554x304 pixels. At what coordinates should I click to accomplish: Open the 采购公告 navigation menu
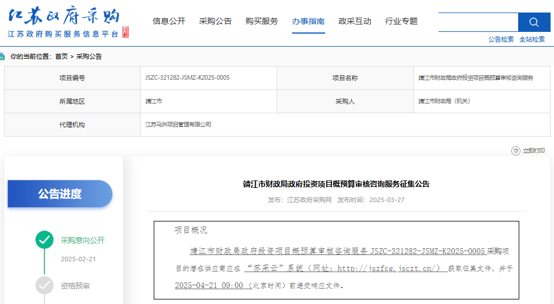215,21
